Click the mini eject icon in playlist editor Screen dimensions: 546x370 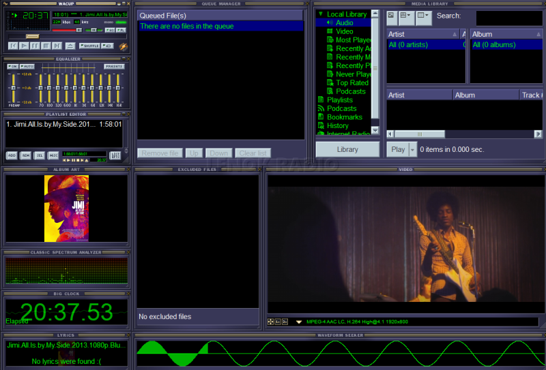87,160
